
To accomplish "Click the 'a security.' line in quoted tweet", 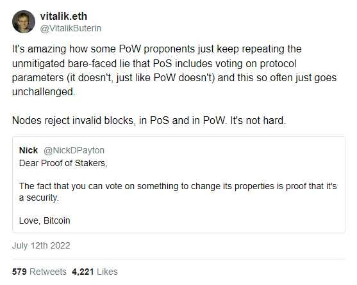I will (x=39, y=197).
